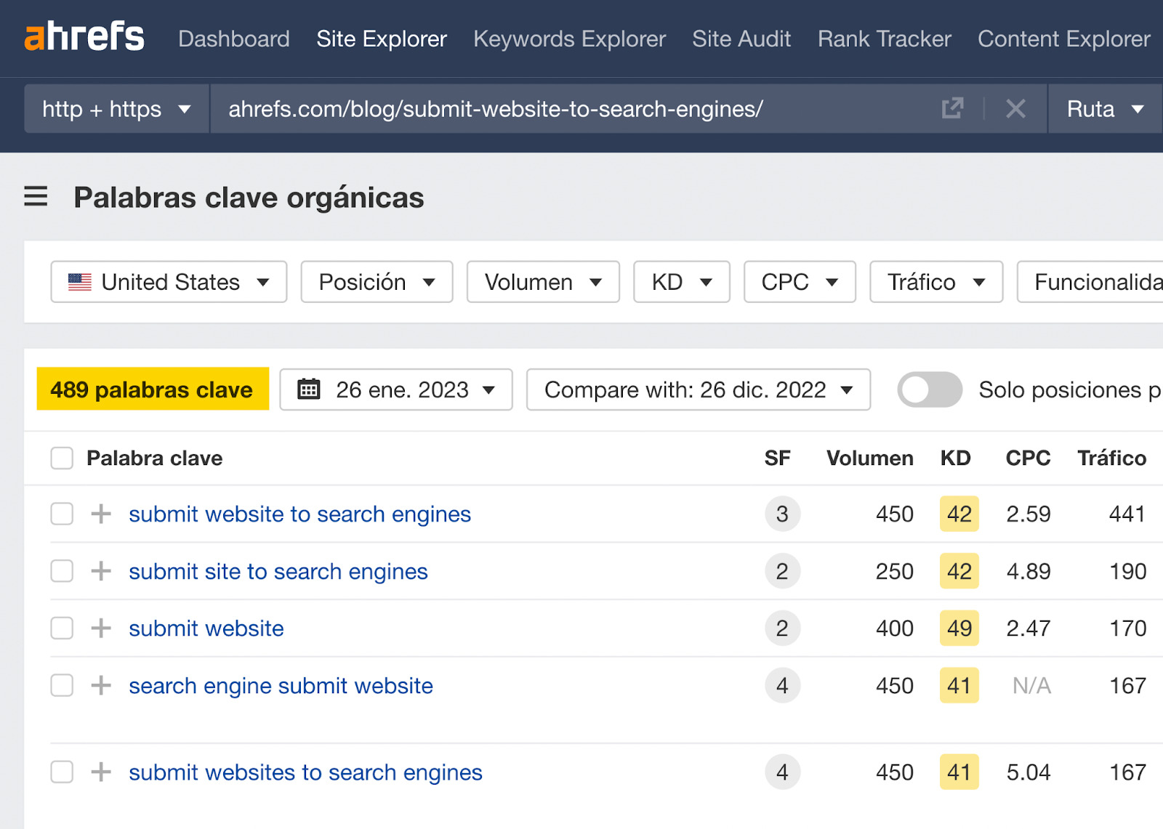Expand the 'search engine submit website' row

[x=101, y=685]
